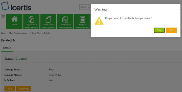Open the Template Management tile
182x92 pixels.
(x=82, y=22)
